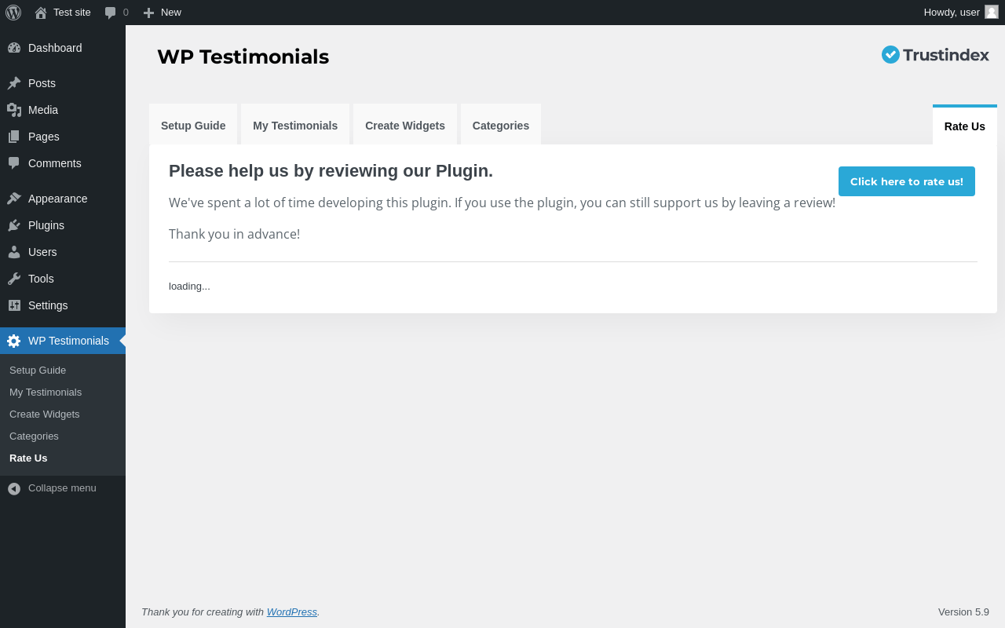Open the Create Widgets tab
The height and width of the screenshot is (628, 1005).
(405, 125)
